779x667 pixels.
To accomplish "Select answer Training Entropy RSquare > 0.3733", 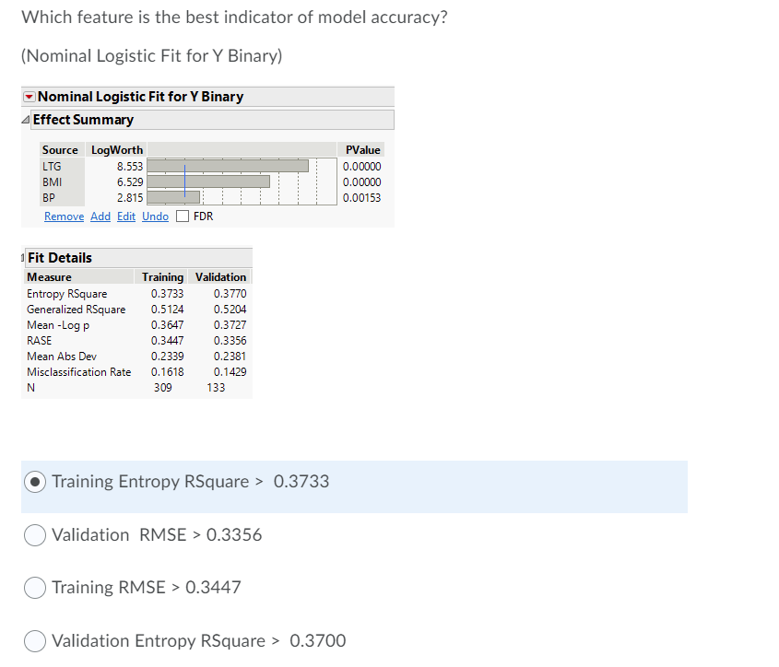I will [x=34, y=481].
